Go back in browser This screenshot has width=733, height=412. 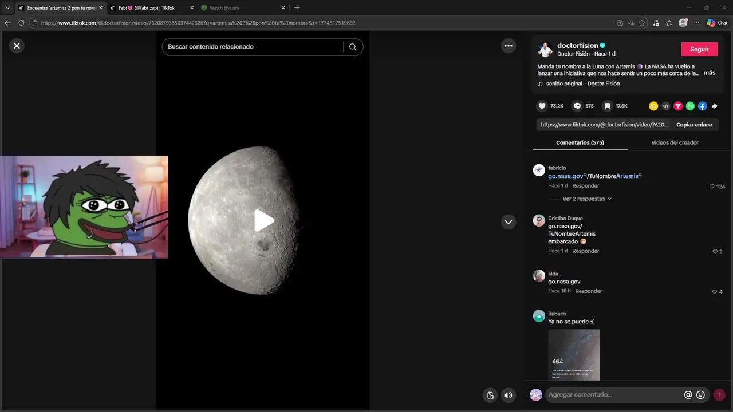click(7, 23)
